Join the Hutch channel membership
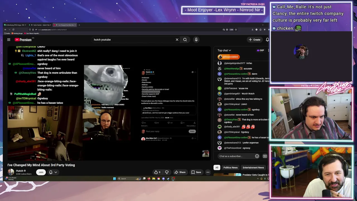The width and height of the screenshot is (357, 201). [x=41, y=172]
